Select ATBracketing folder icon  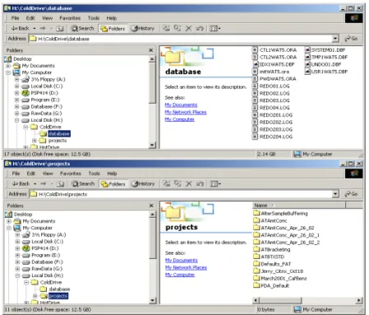256,249
